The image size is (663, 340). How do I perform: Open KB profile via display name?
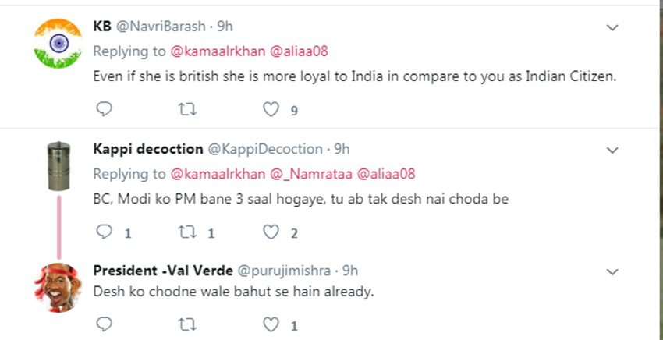pos(102,26)
